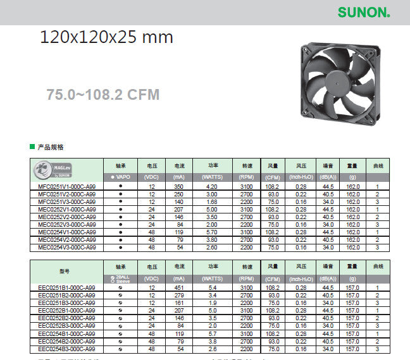The width and height of the screenshot is (410, 360).
Task: Click model EEC0251B3-000C-A99
Action: [66, 303]
